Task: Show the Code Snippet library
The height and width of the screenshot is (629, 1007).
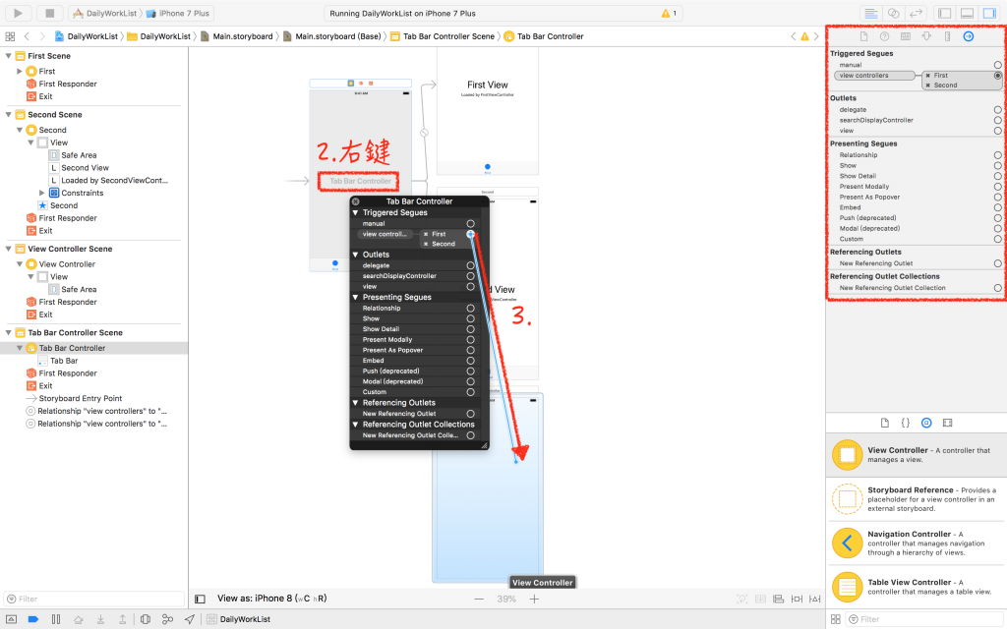Action: [x=906, y=423]
